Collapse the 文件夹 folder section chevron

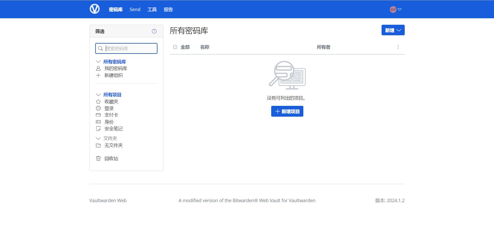(x=98, y=139)
